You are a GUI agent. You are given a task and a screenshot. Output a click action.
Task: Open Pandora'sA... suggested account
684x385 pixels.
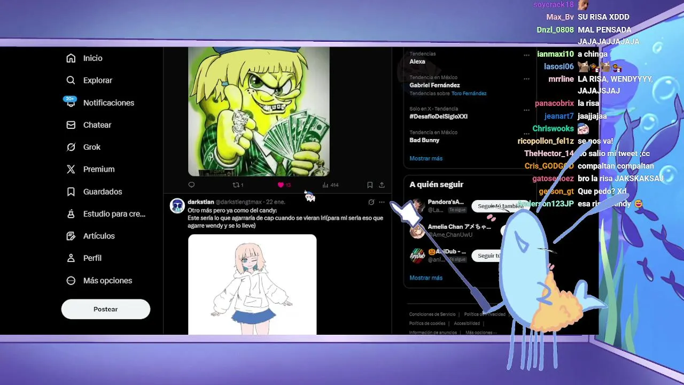446,202
